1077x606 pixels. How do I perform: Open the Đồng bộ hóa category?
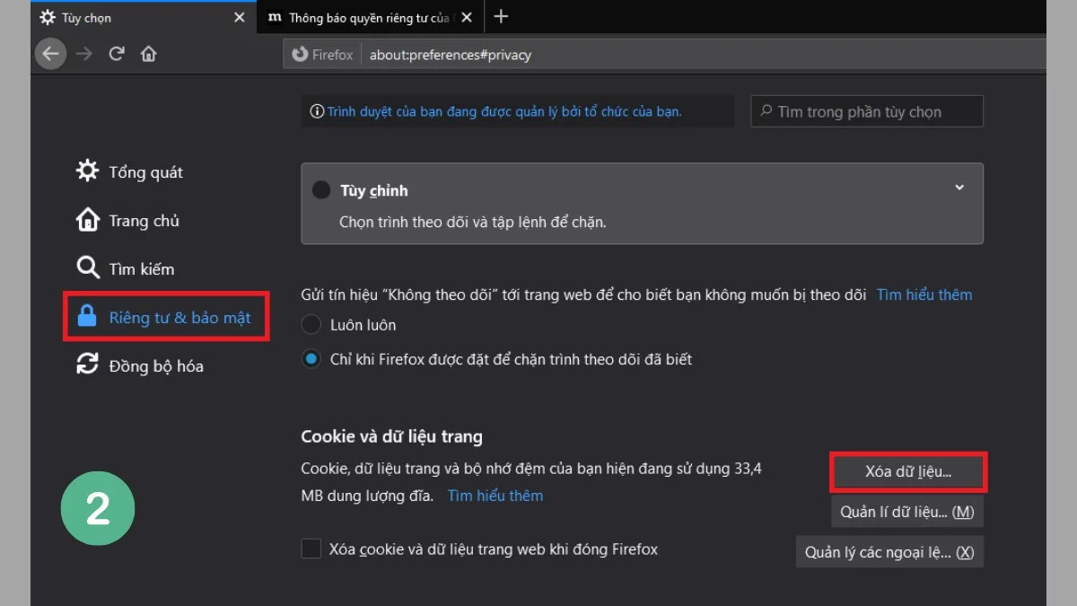pos(140,365)
